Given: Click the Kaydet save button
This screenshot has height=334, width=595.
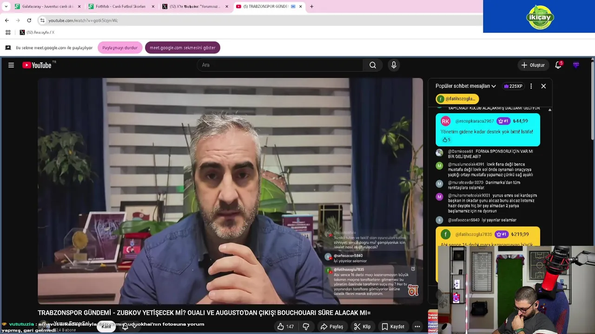Looking at the screenshot, I should click(393, 327).
